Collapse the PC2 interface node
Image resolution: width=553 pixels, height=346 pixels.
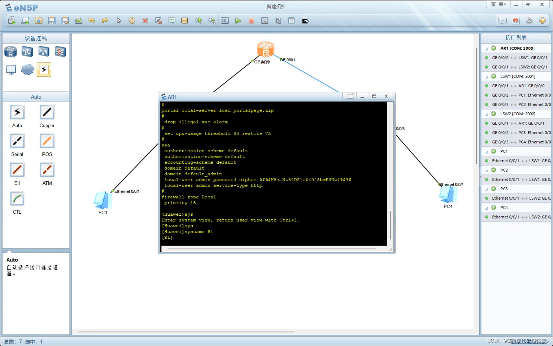(x=486, y=170)
